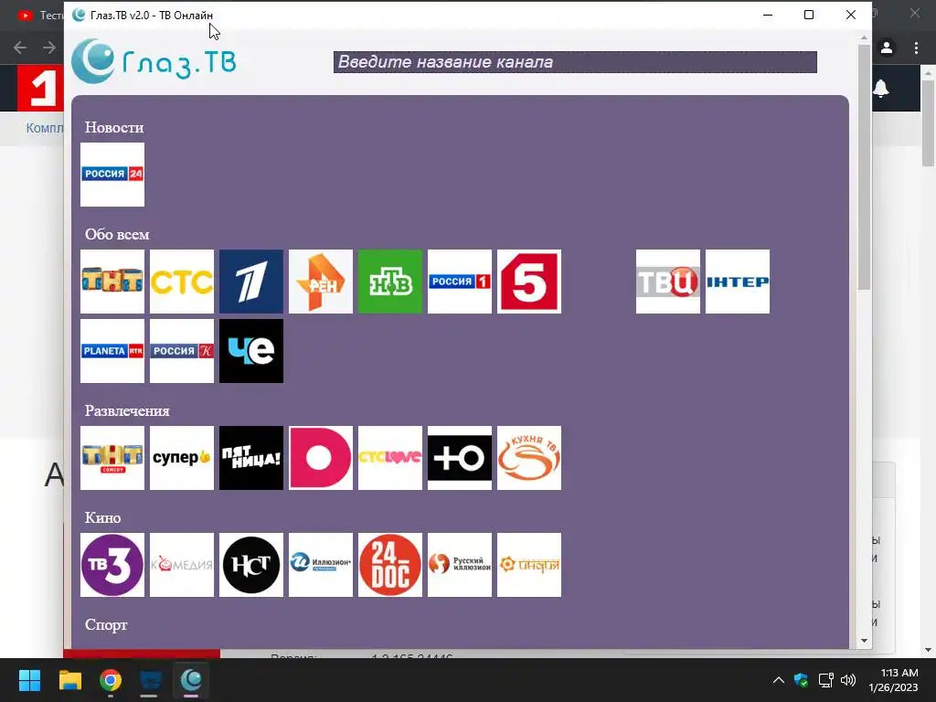
Task: Open the Россия 24 news channel
Action: coord(112,175)
